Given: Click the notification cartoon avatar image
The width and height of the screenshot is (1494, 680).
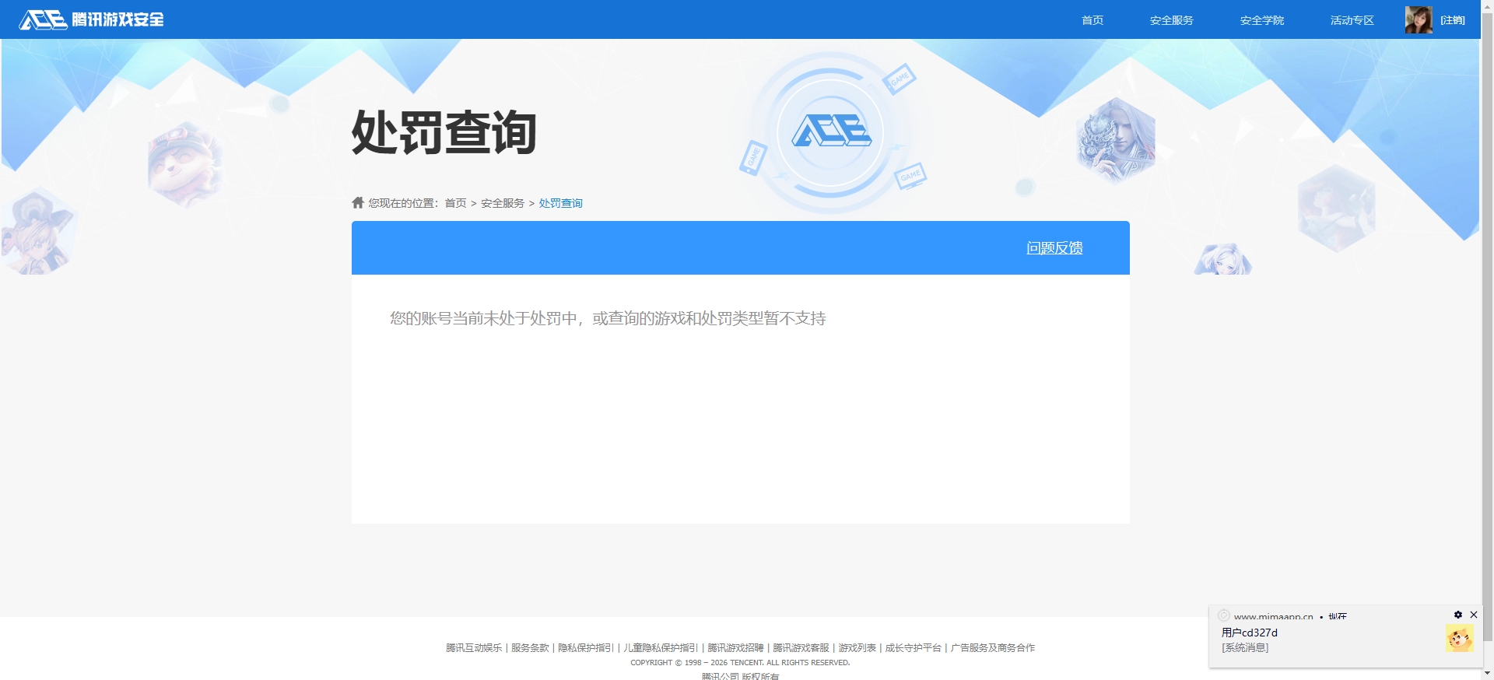Looking at the screenshot, I should pos(1459,638).
